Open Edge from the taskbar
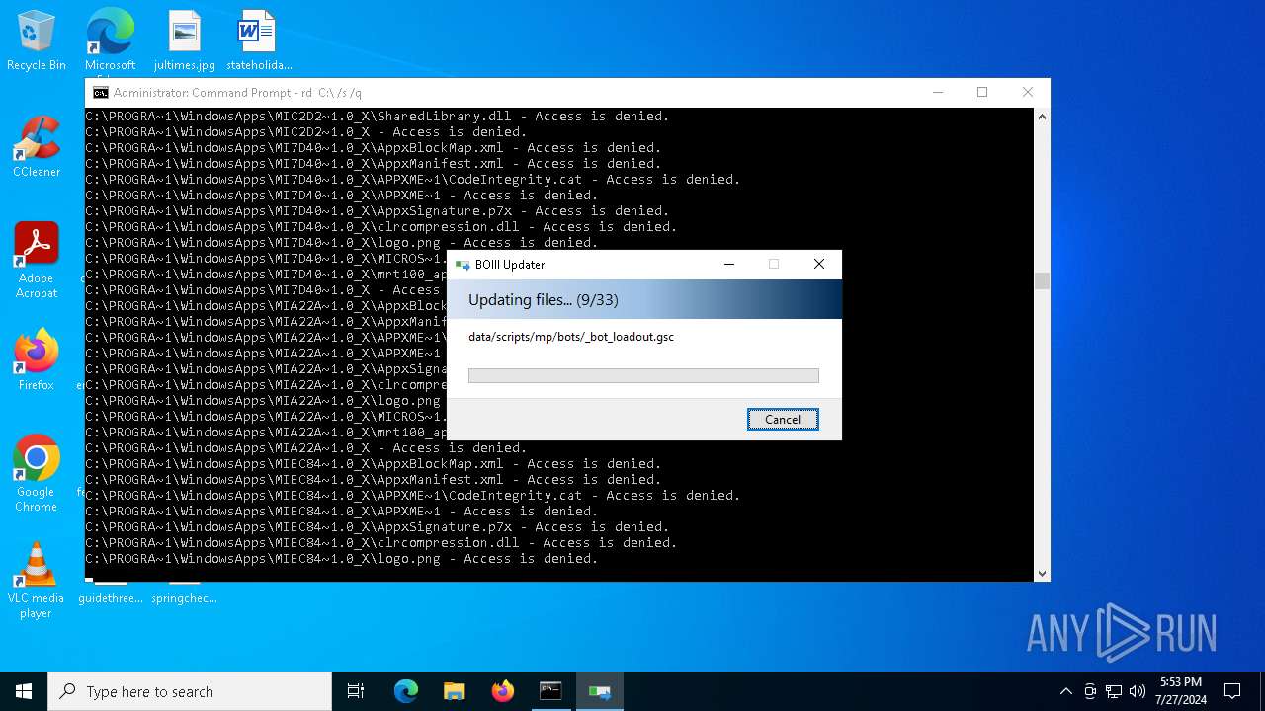The width and height of the screenshot is (1265, 711). 406,691
